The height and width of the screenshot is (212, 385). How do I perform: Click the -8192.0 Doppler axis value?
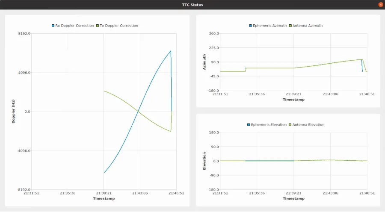[x=24, y=190]
